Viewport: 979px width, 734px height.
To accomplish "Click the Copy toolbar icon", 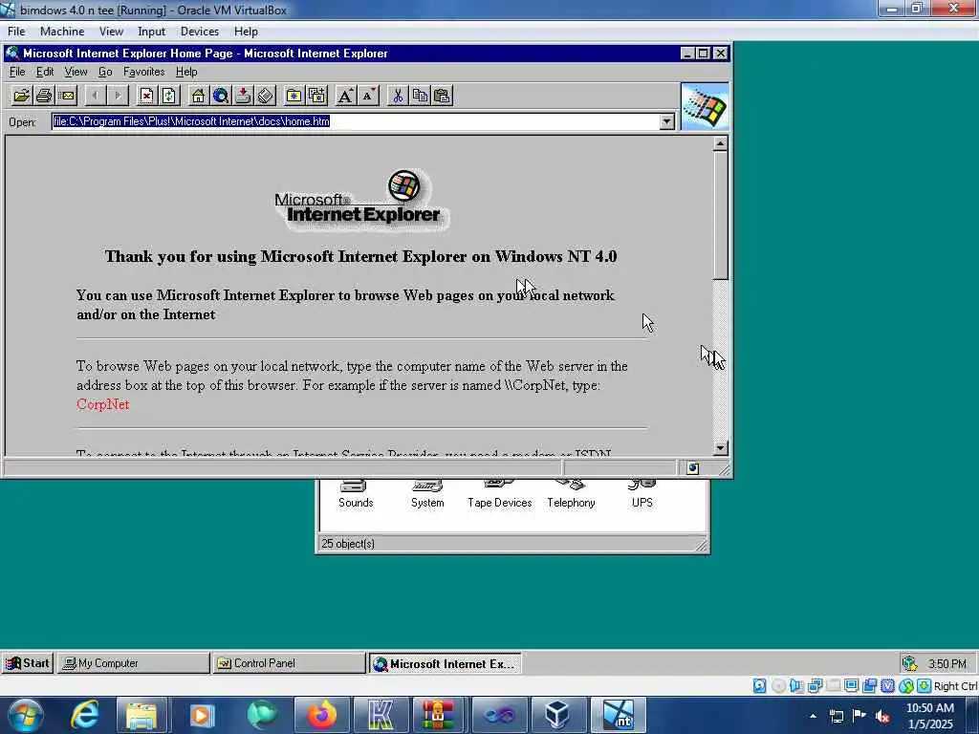I will [420, 96].
